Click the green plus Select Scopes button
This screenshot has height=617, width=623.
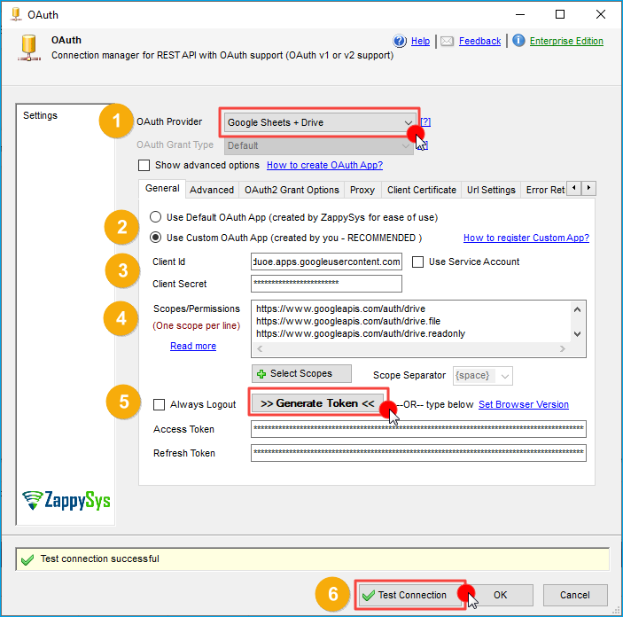click(301, 374)
